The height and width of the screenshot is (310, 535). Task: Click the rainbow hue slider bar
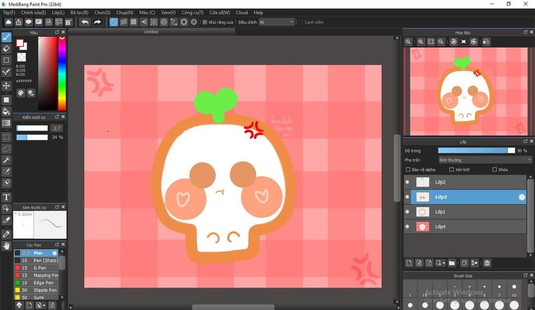tap(62, 73)
